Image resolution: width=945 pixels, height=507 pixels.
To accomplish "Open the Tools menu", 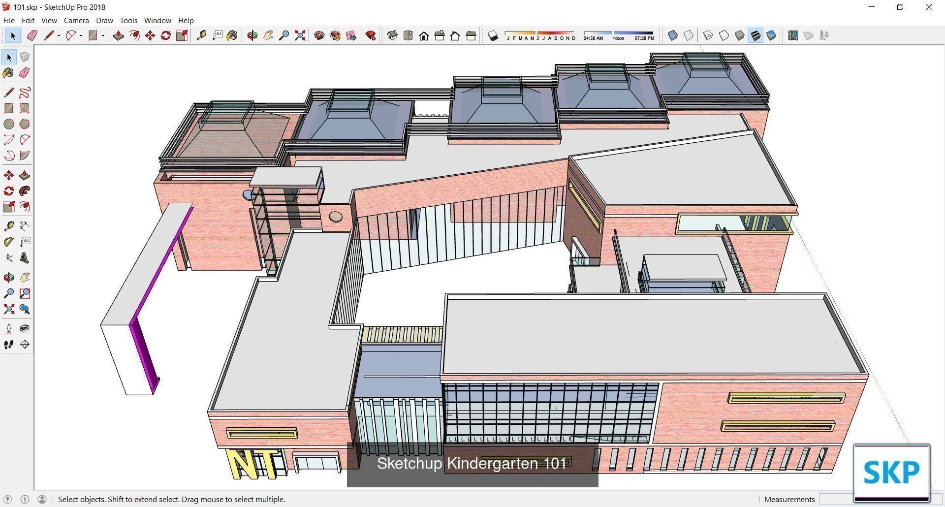I will pos(128,20).
